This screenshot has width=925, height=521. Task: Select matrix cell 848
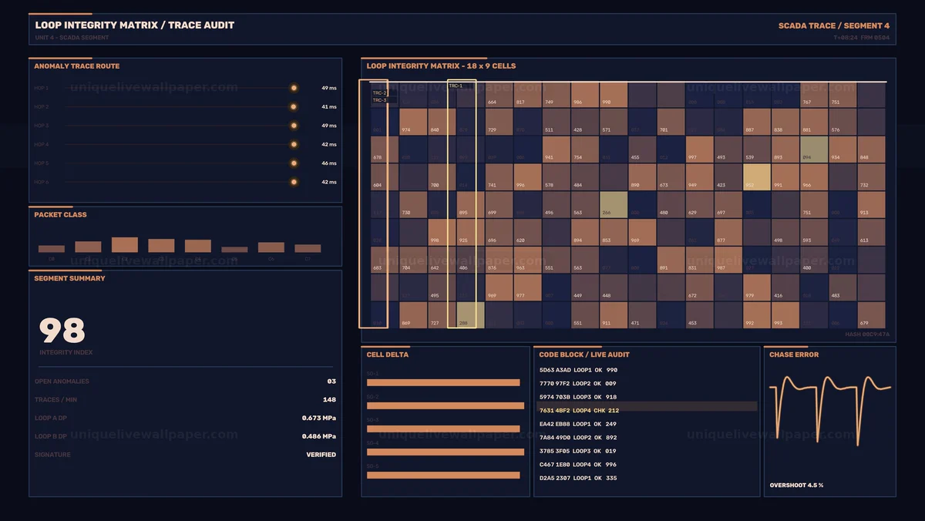(x=871, y=150)
